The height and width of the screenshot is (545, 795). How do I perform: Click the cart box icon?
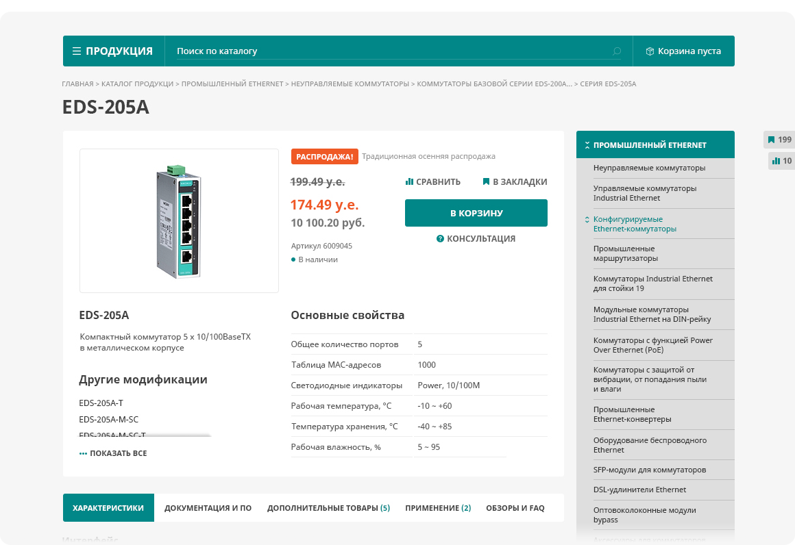(650, 51)
